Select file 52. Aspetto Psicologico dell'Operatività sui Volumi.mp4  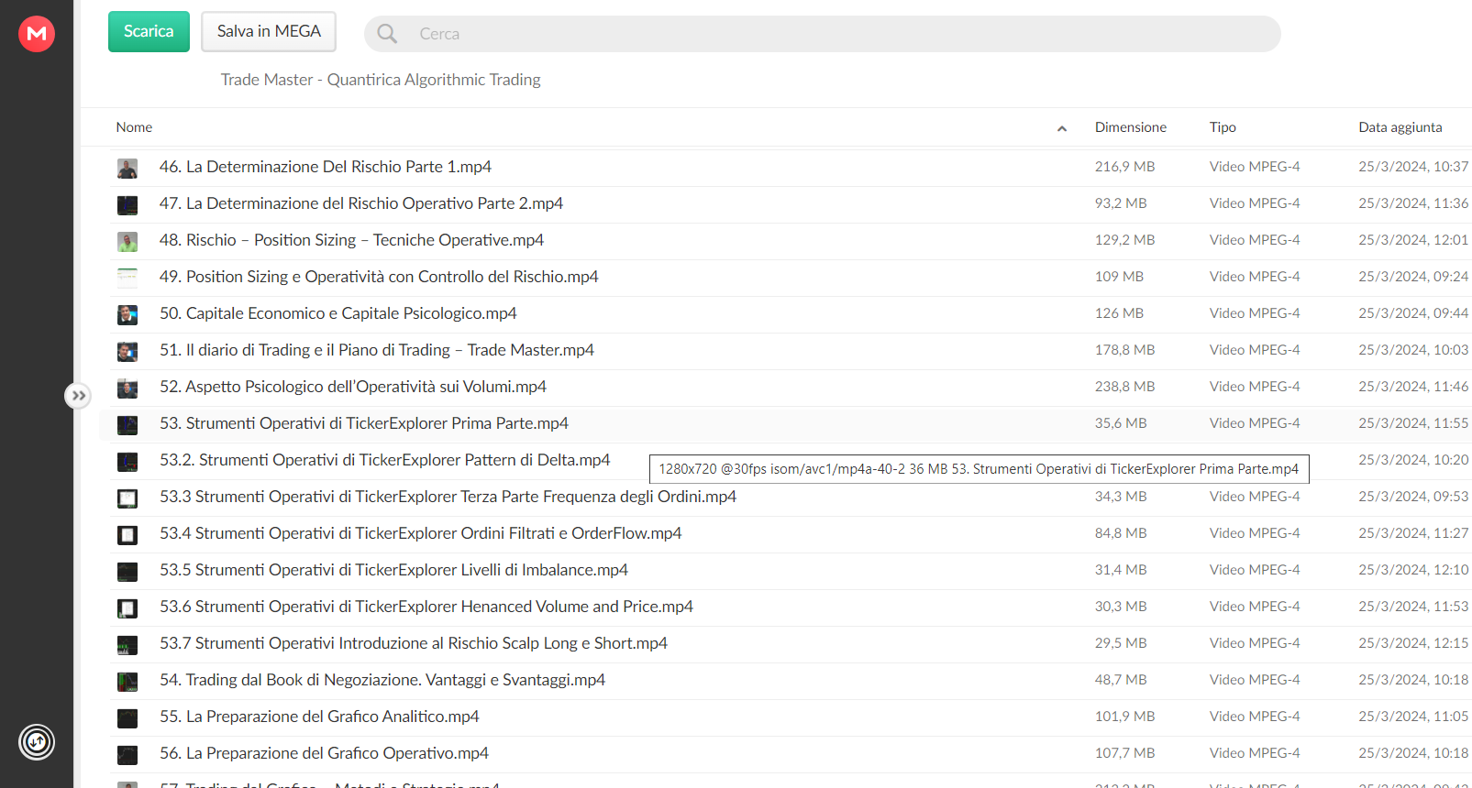point(353,387)
